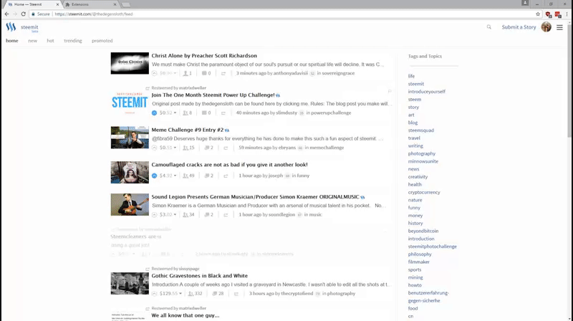
Task: Open new browser tab button
Action: [x=126, y=5]
